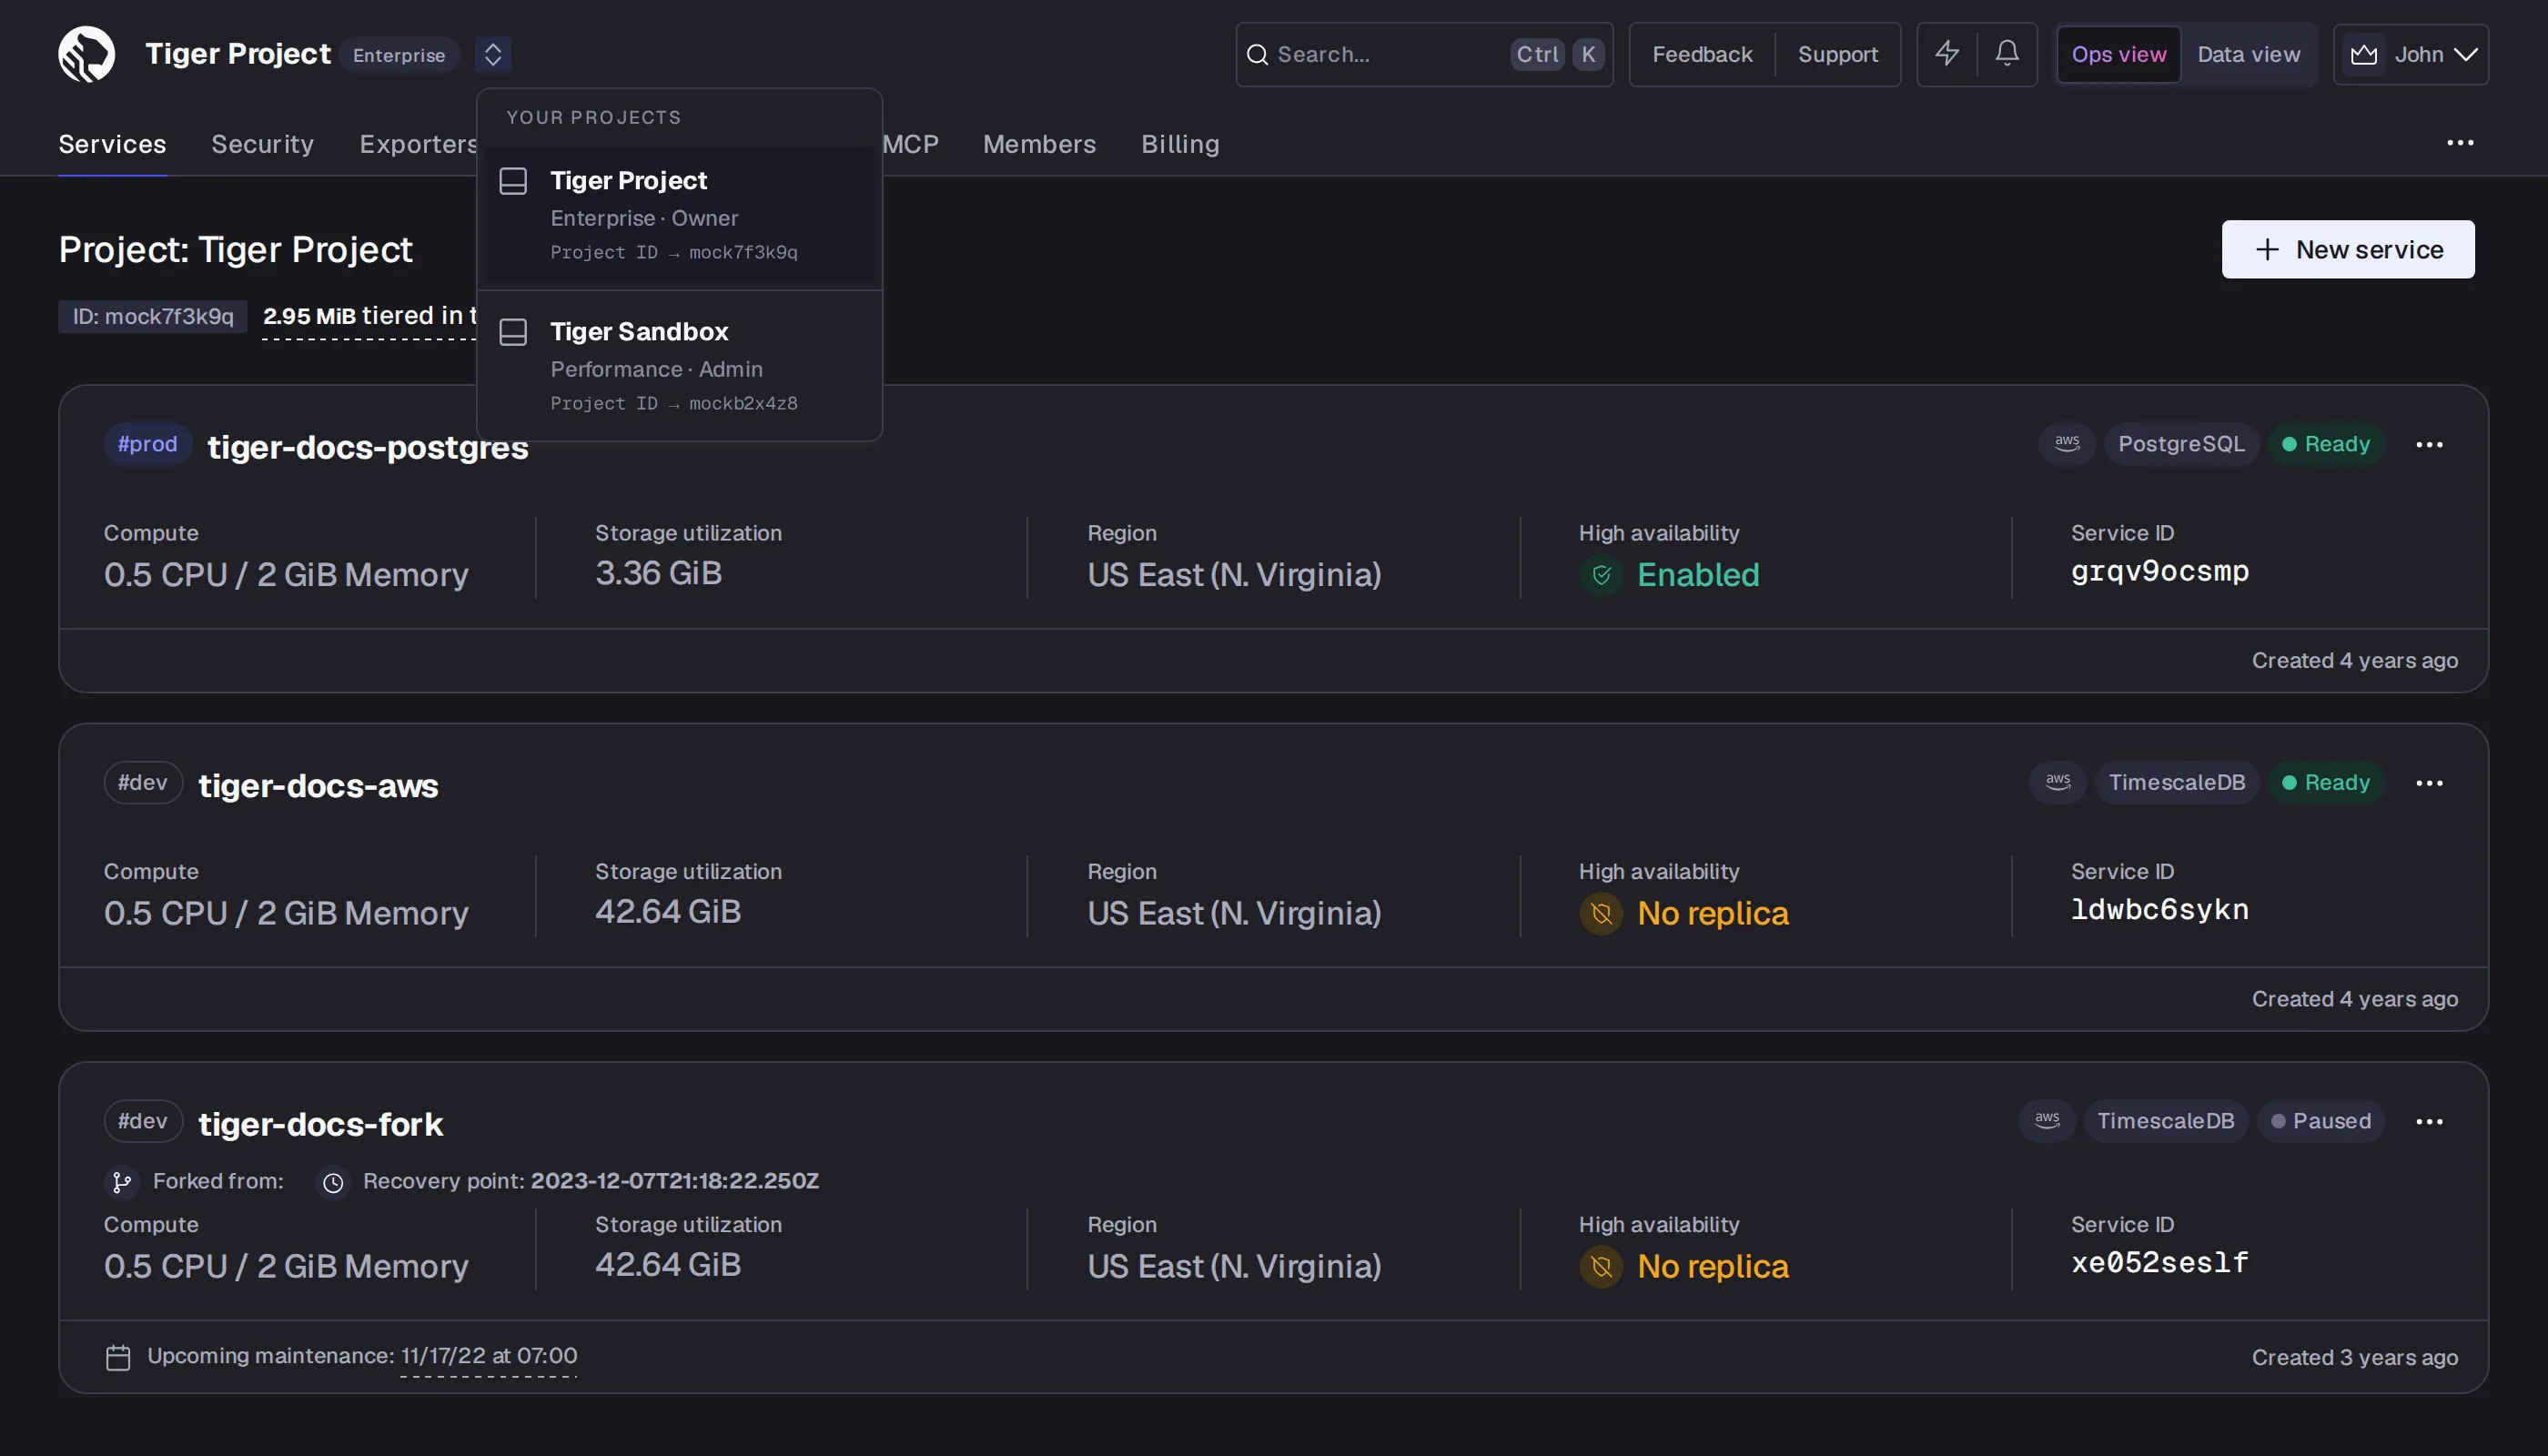Click the Enabled high availability shield icon
Viewport: 2548px width, 1456px height.
[1600, 575]
